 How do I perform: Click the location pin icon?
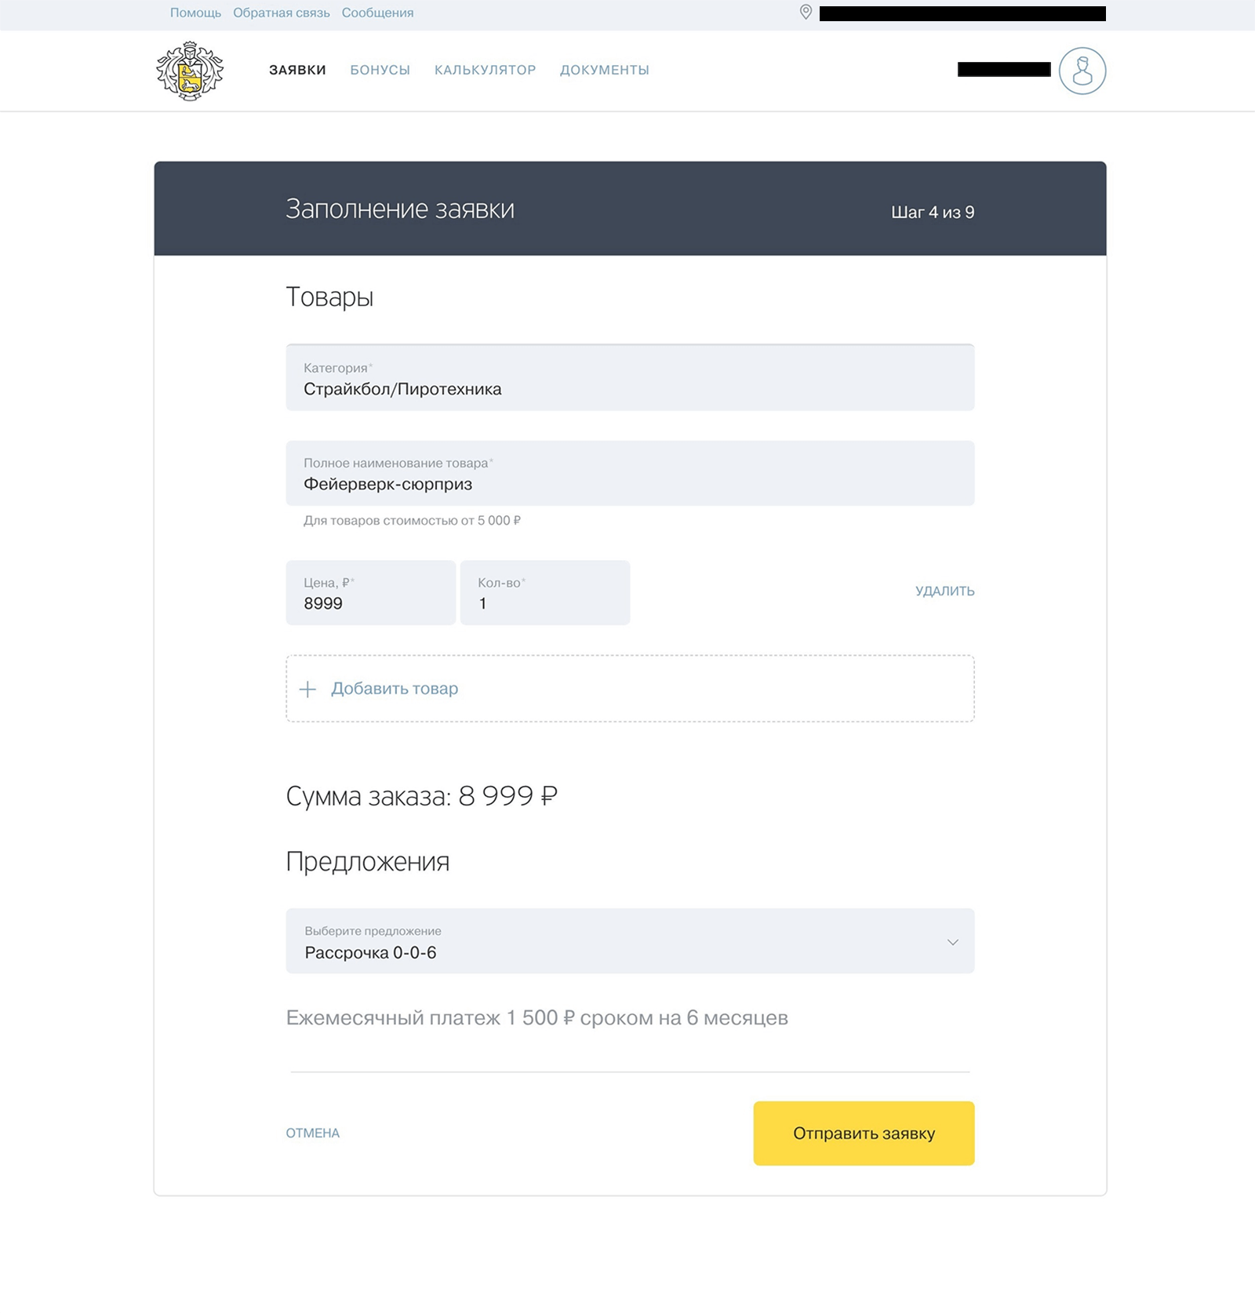pyautogui.click(x=806, y=13)
